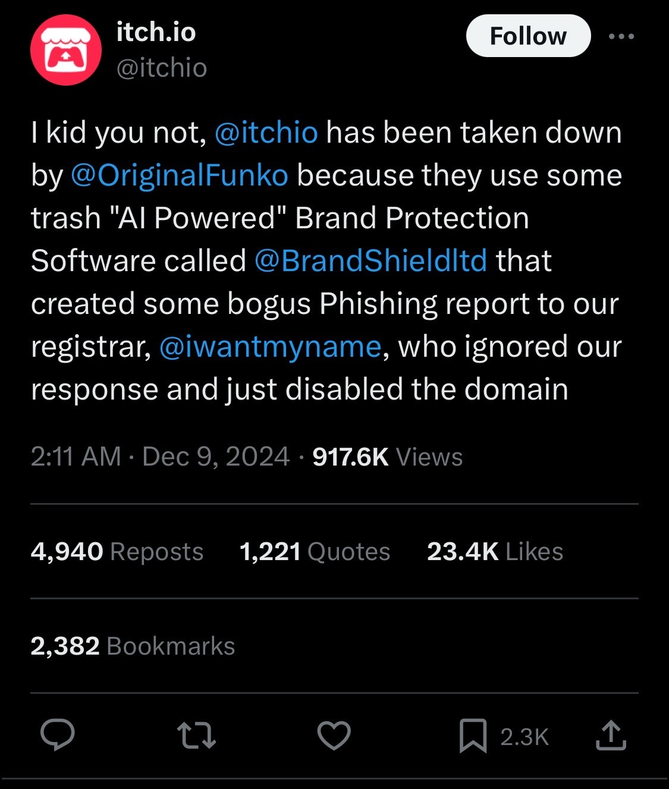Open the three-dot more options menu
This screenshot has height=789, width=669.
click(621, 36)
